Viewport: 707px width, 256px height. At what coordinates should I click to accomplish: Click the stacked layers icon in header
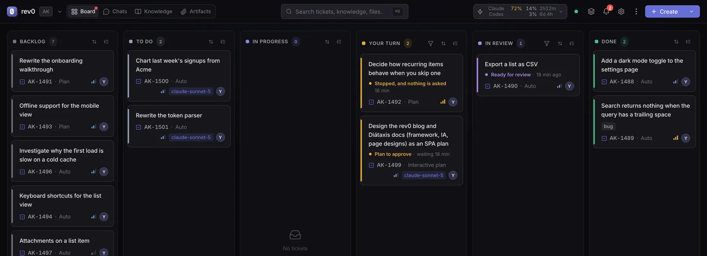pos(591,11)
